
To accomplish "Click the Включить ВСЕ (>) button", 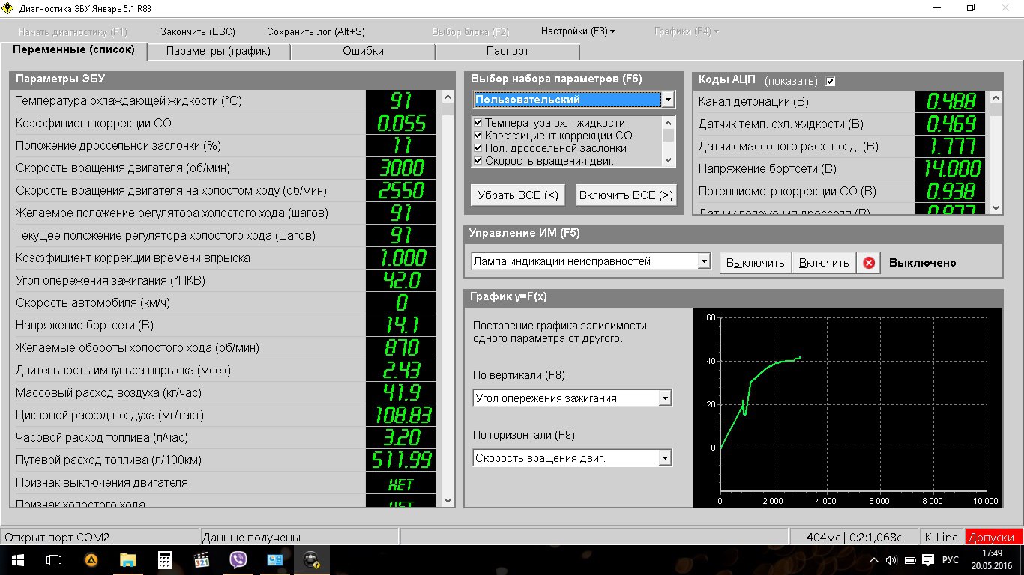I will tap(626, 195).
